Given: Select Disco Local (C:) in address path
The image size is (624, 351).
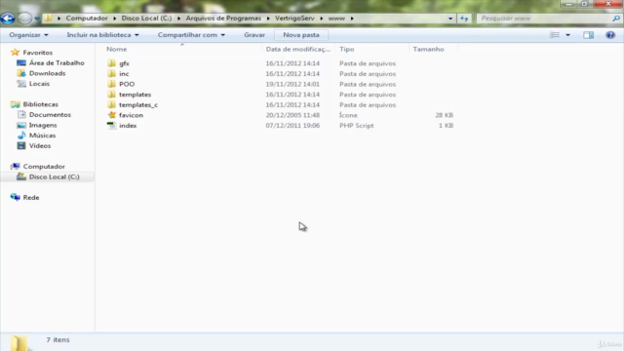Looking at the screenshot, I should click(x=146, y=19).
